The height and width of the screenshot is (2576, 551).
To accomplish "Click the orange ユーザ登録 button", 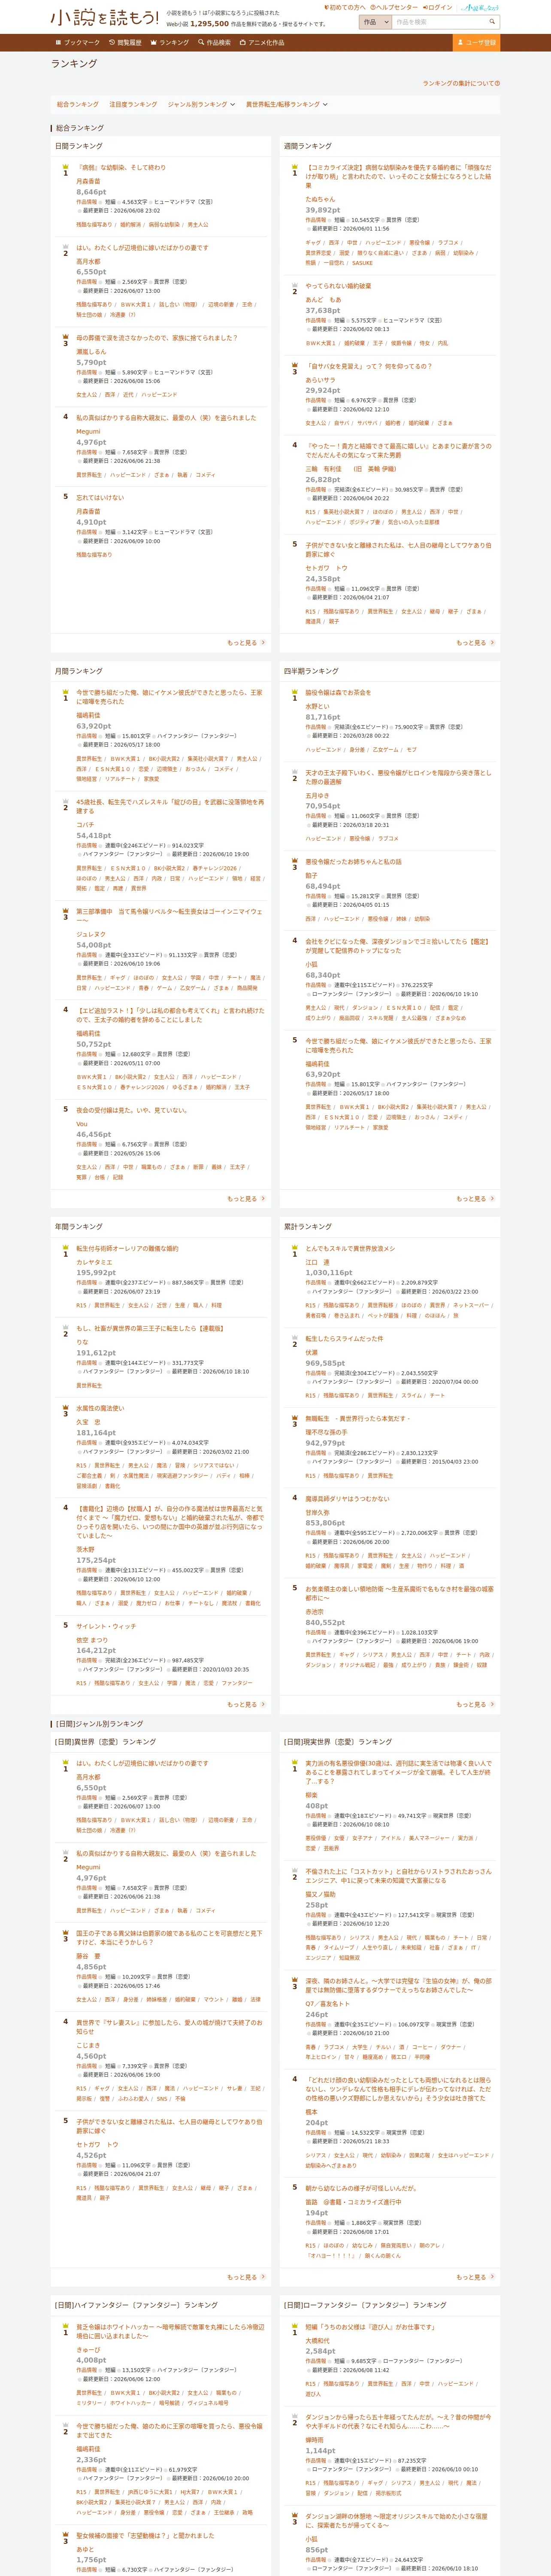I will tap(476, 43).
